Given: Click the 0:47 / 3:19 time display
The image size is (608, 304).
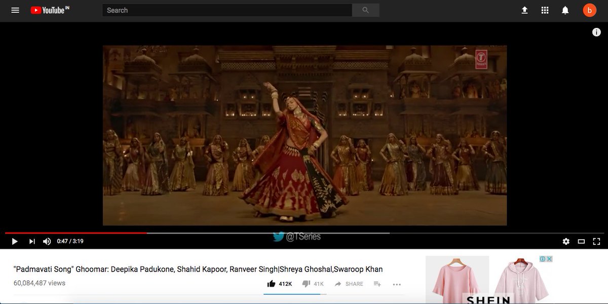Looking at the screenshot, I should pyautogui.click(x=70, y=242).
